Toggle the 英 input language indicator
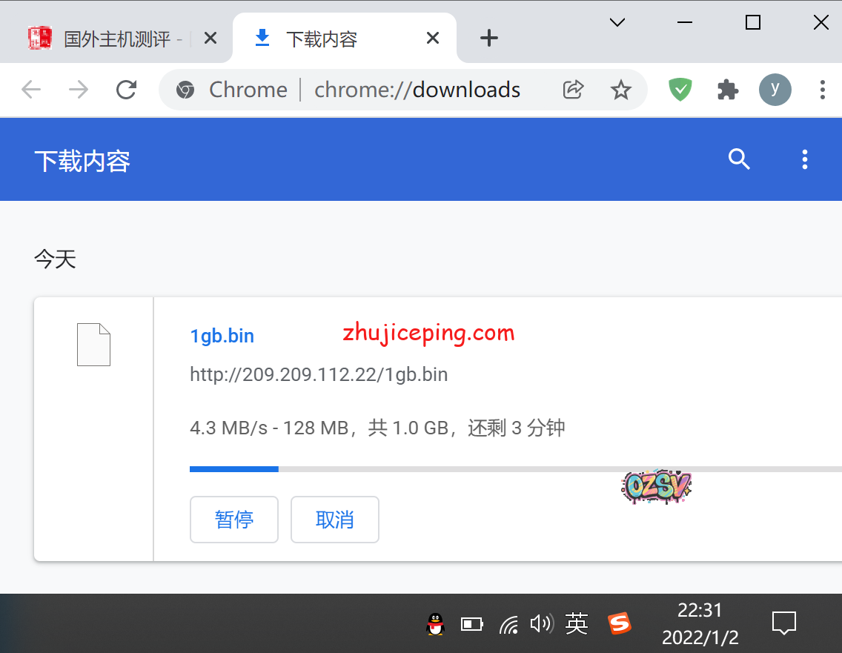This screenshot has width=842, height=653. click(576, 624)
